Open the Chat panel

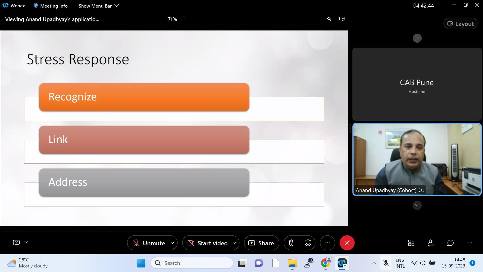pos(450,243)
